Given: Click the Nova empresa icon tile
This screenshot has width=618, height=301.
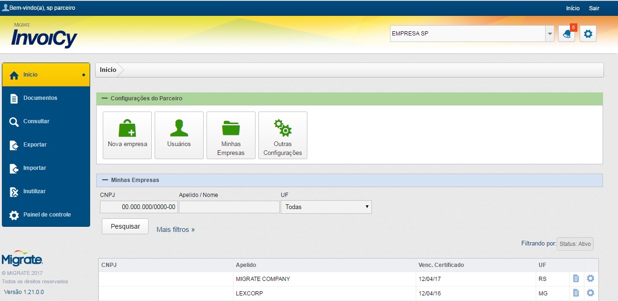Looking at the screenshot, I should [x=127, y=135].
